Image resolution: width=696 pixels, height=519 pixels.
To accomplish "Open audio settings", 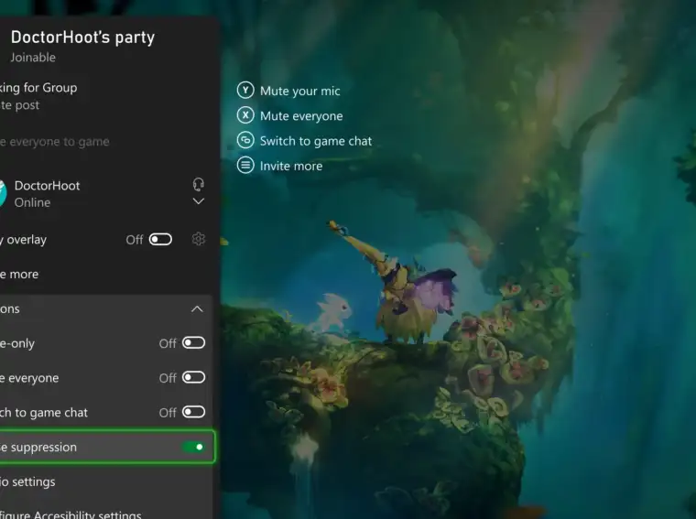I will (x=105, y=481).
